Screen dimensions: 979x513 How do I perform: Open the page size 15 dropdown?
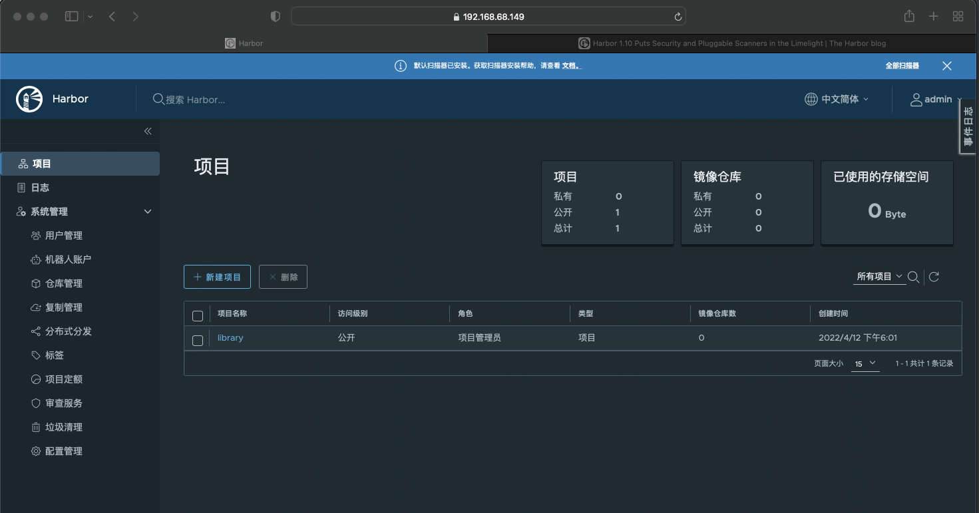point(865,364)
